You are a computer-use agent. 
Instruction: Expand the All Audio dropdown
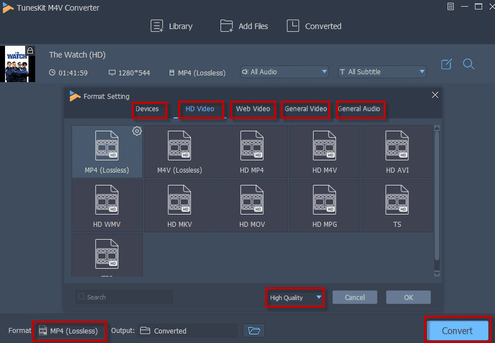point(285,72)
